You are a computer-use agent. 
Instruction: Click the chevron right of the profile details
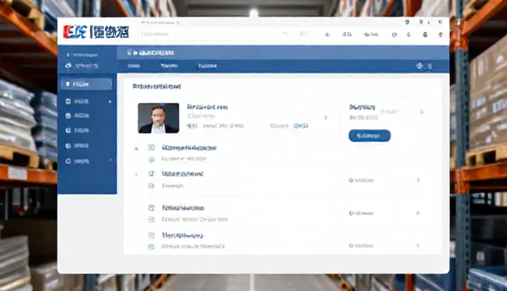(x=326, y=118)
